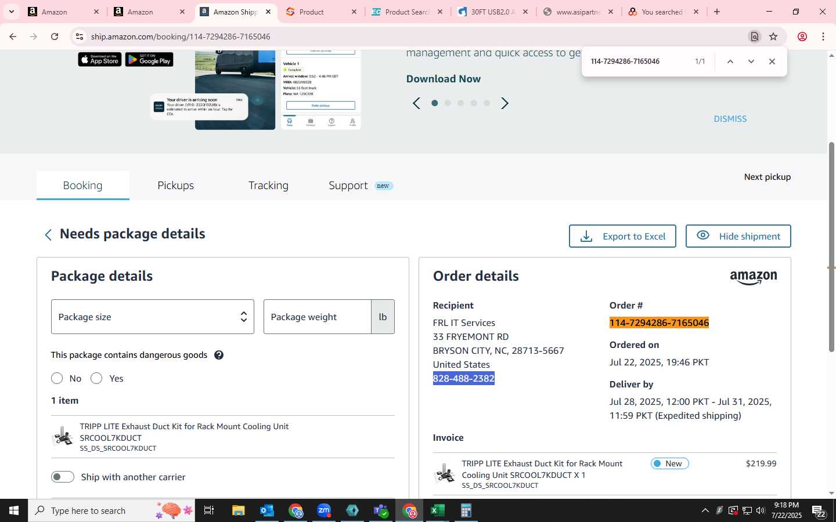Image resolution: width=836 pixels, height=522 pixels.
Task: Show hidden system tray icons
Action: point(705,510)
